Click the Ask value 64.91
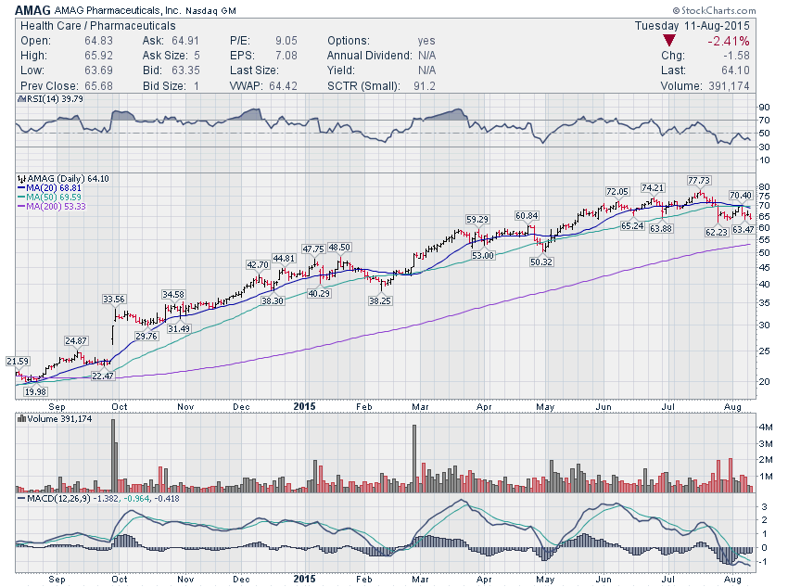Screen dimensions: 788x587 point(185,41)
